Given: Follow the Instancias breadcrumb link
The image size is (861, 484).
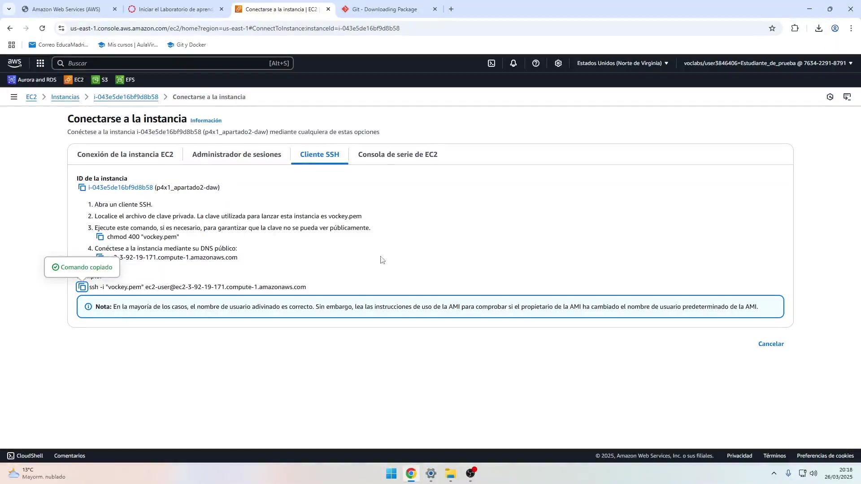Looking at the screenshot, I should 65,97.
